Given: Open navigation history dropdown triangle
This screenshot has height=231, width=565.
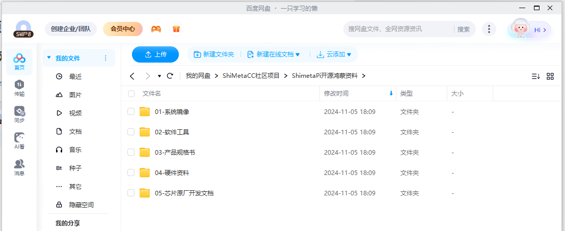Looking at the screenshot, I should 159,76.
